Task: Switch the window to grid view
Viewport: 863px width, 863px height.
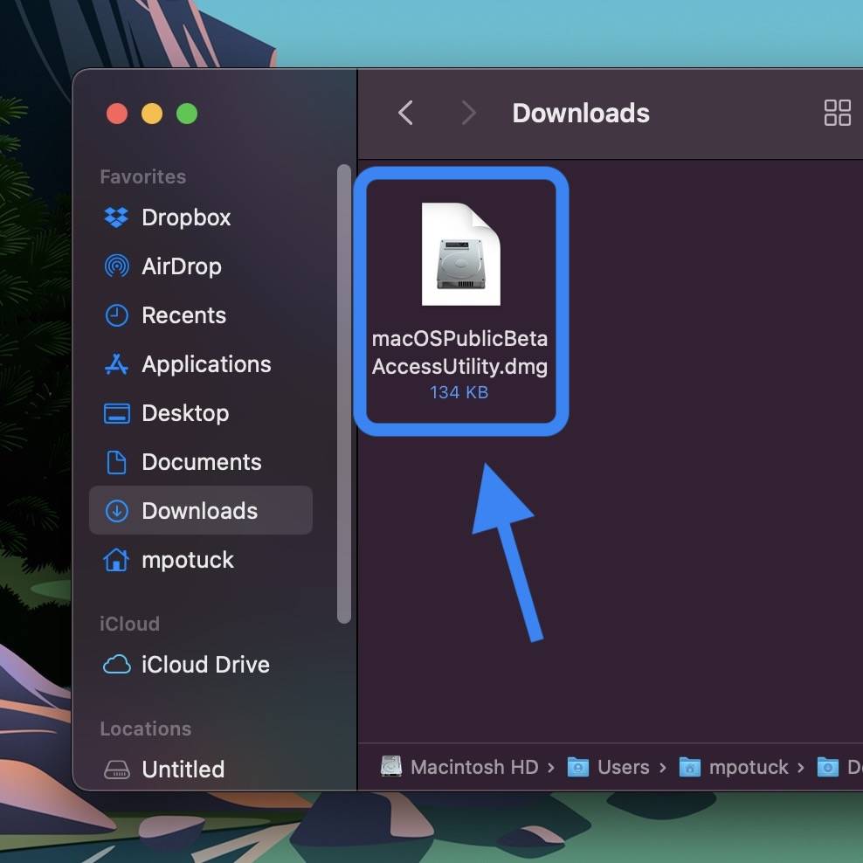Action: (x=837, y=113)
